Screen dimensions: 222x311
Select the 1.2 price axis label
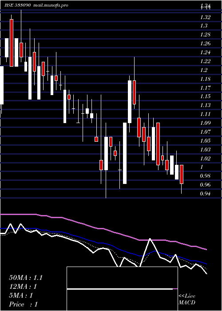[204, 70]
